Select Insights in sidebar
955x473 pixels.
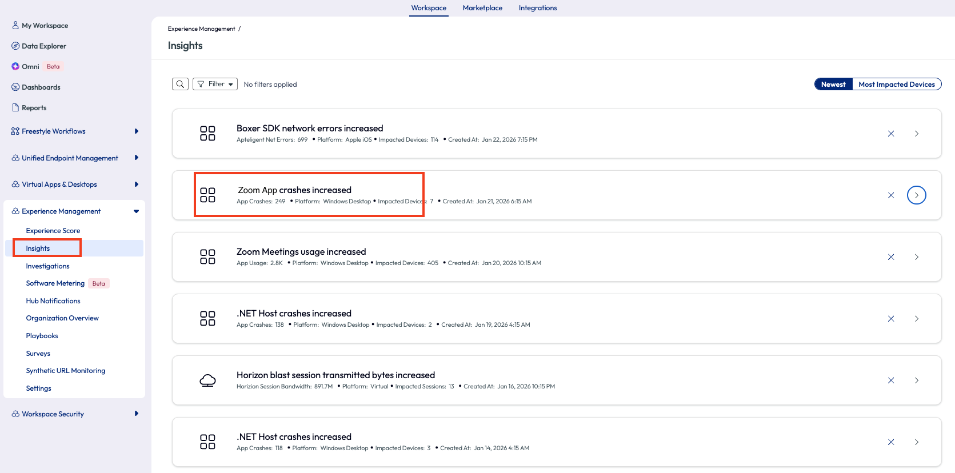click(x=38, y=248)
